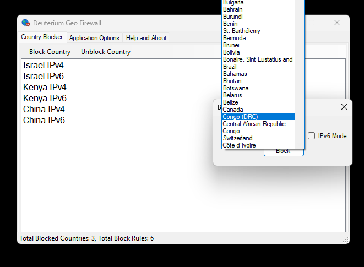The height and width of the screenshot is (267, 364).
Task: Pick Canada in the country list
Action: click(x=258, y=110)
